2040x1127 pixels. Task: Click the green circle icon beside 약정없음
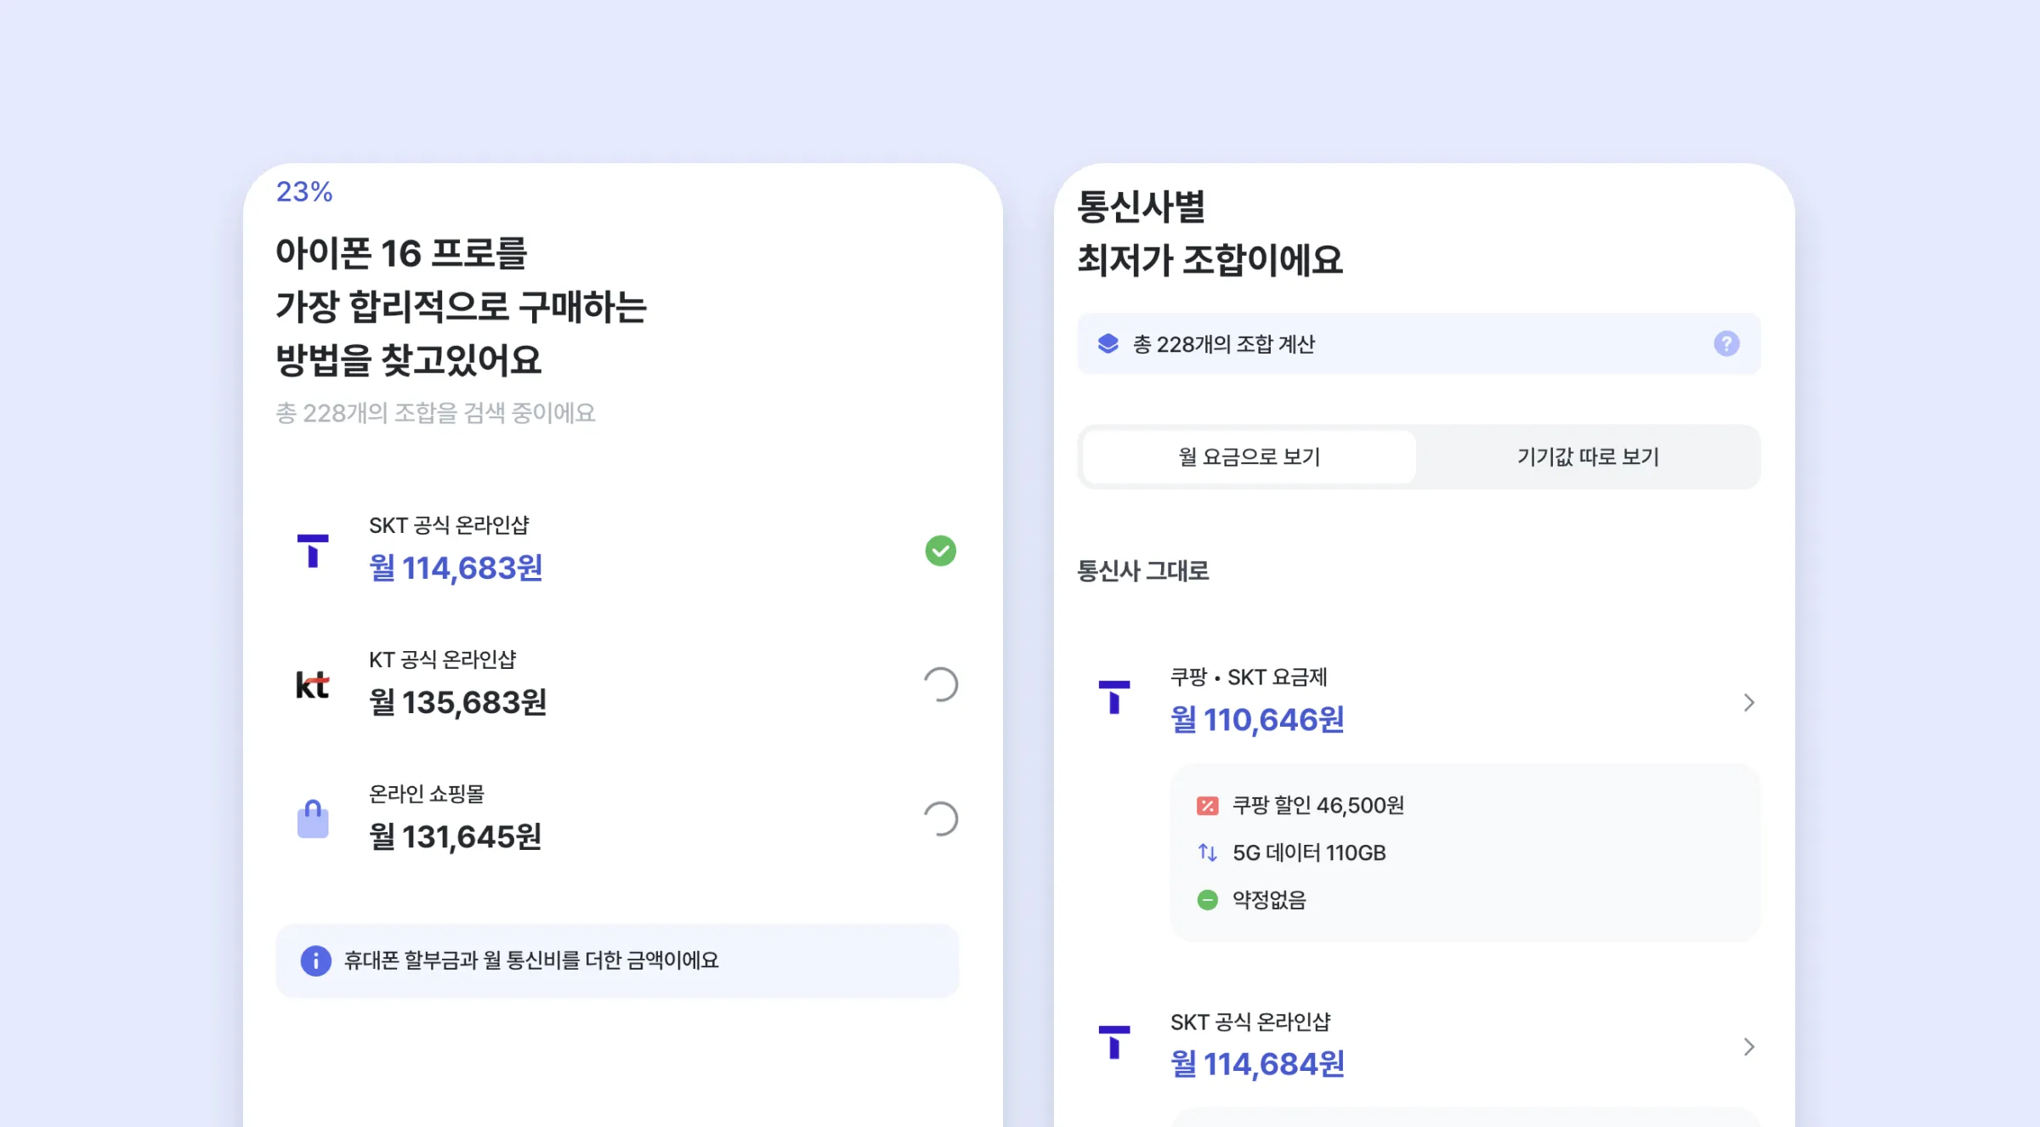pos(1207,900)
